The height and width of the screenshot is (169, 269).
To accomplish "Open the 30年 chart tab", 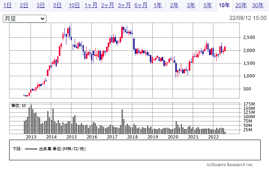I will (258, 5).
